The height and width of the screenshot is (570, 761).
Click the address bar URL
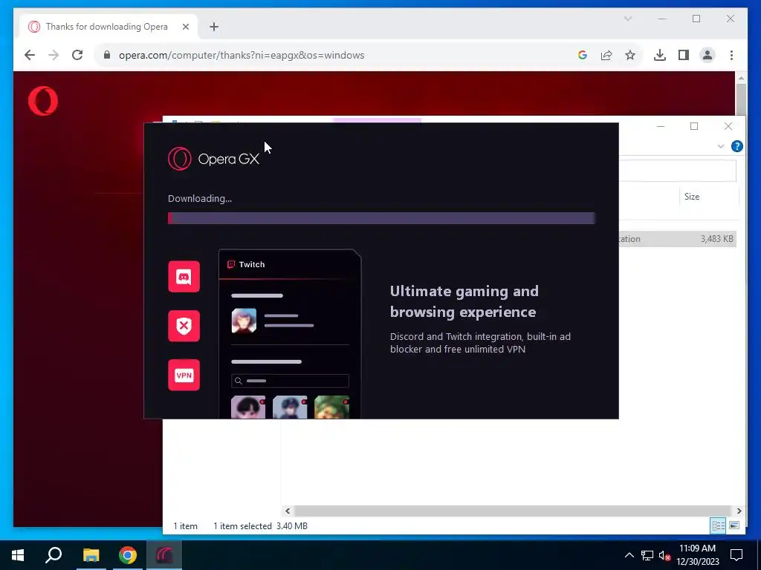tap(242, 55)
